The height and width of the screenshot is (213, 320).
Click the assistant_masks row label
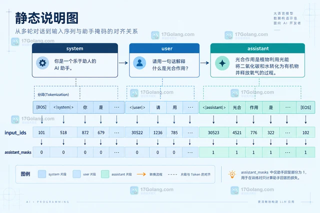18,152
